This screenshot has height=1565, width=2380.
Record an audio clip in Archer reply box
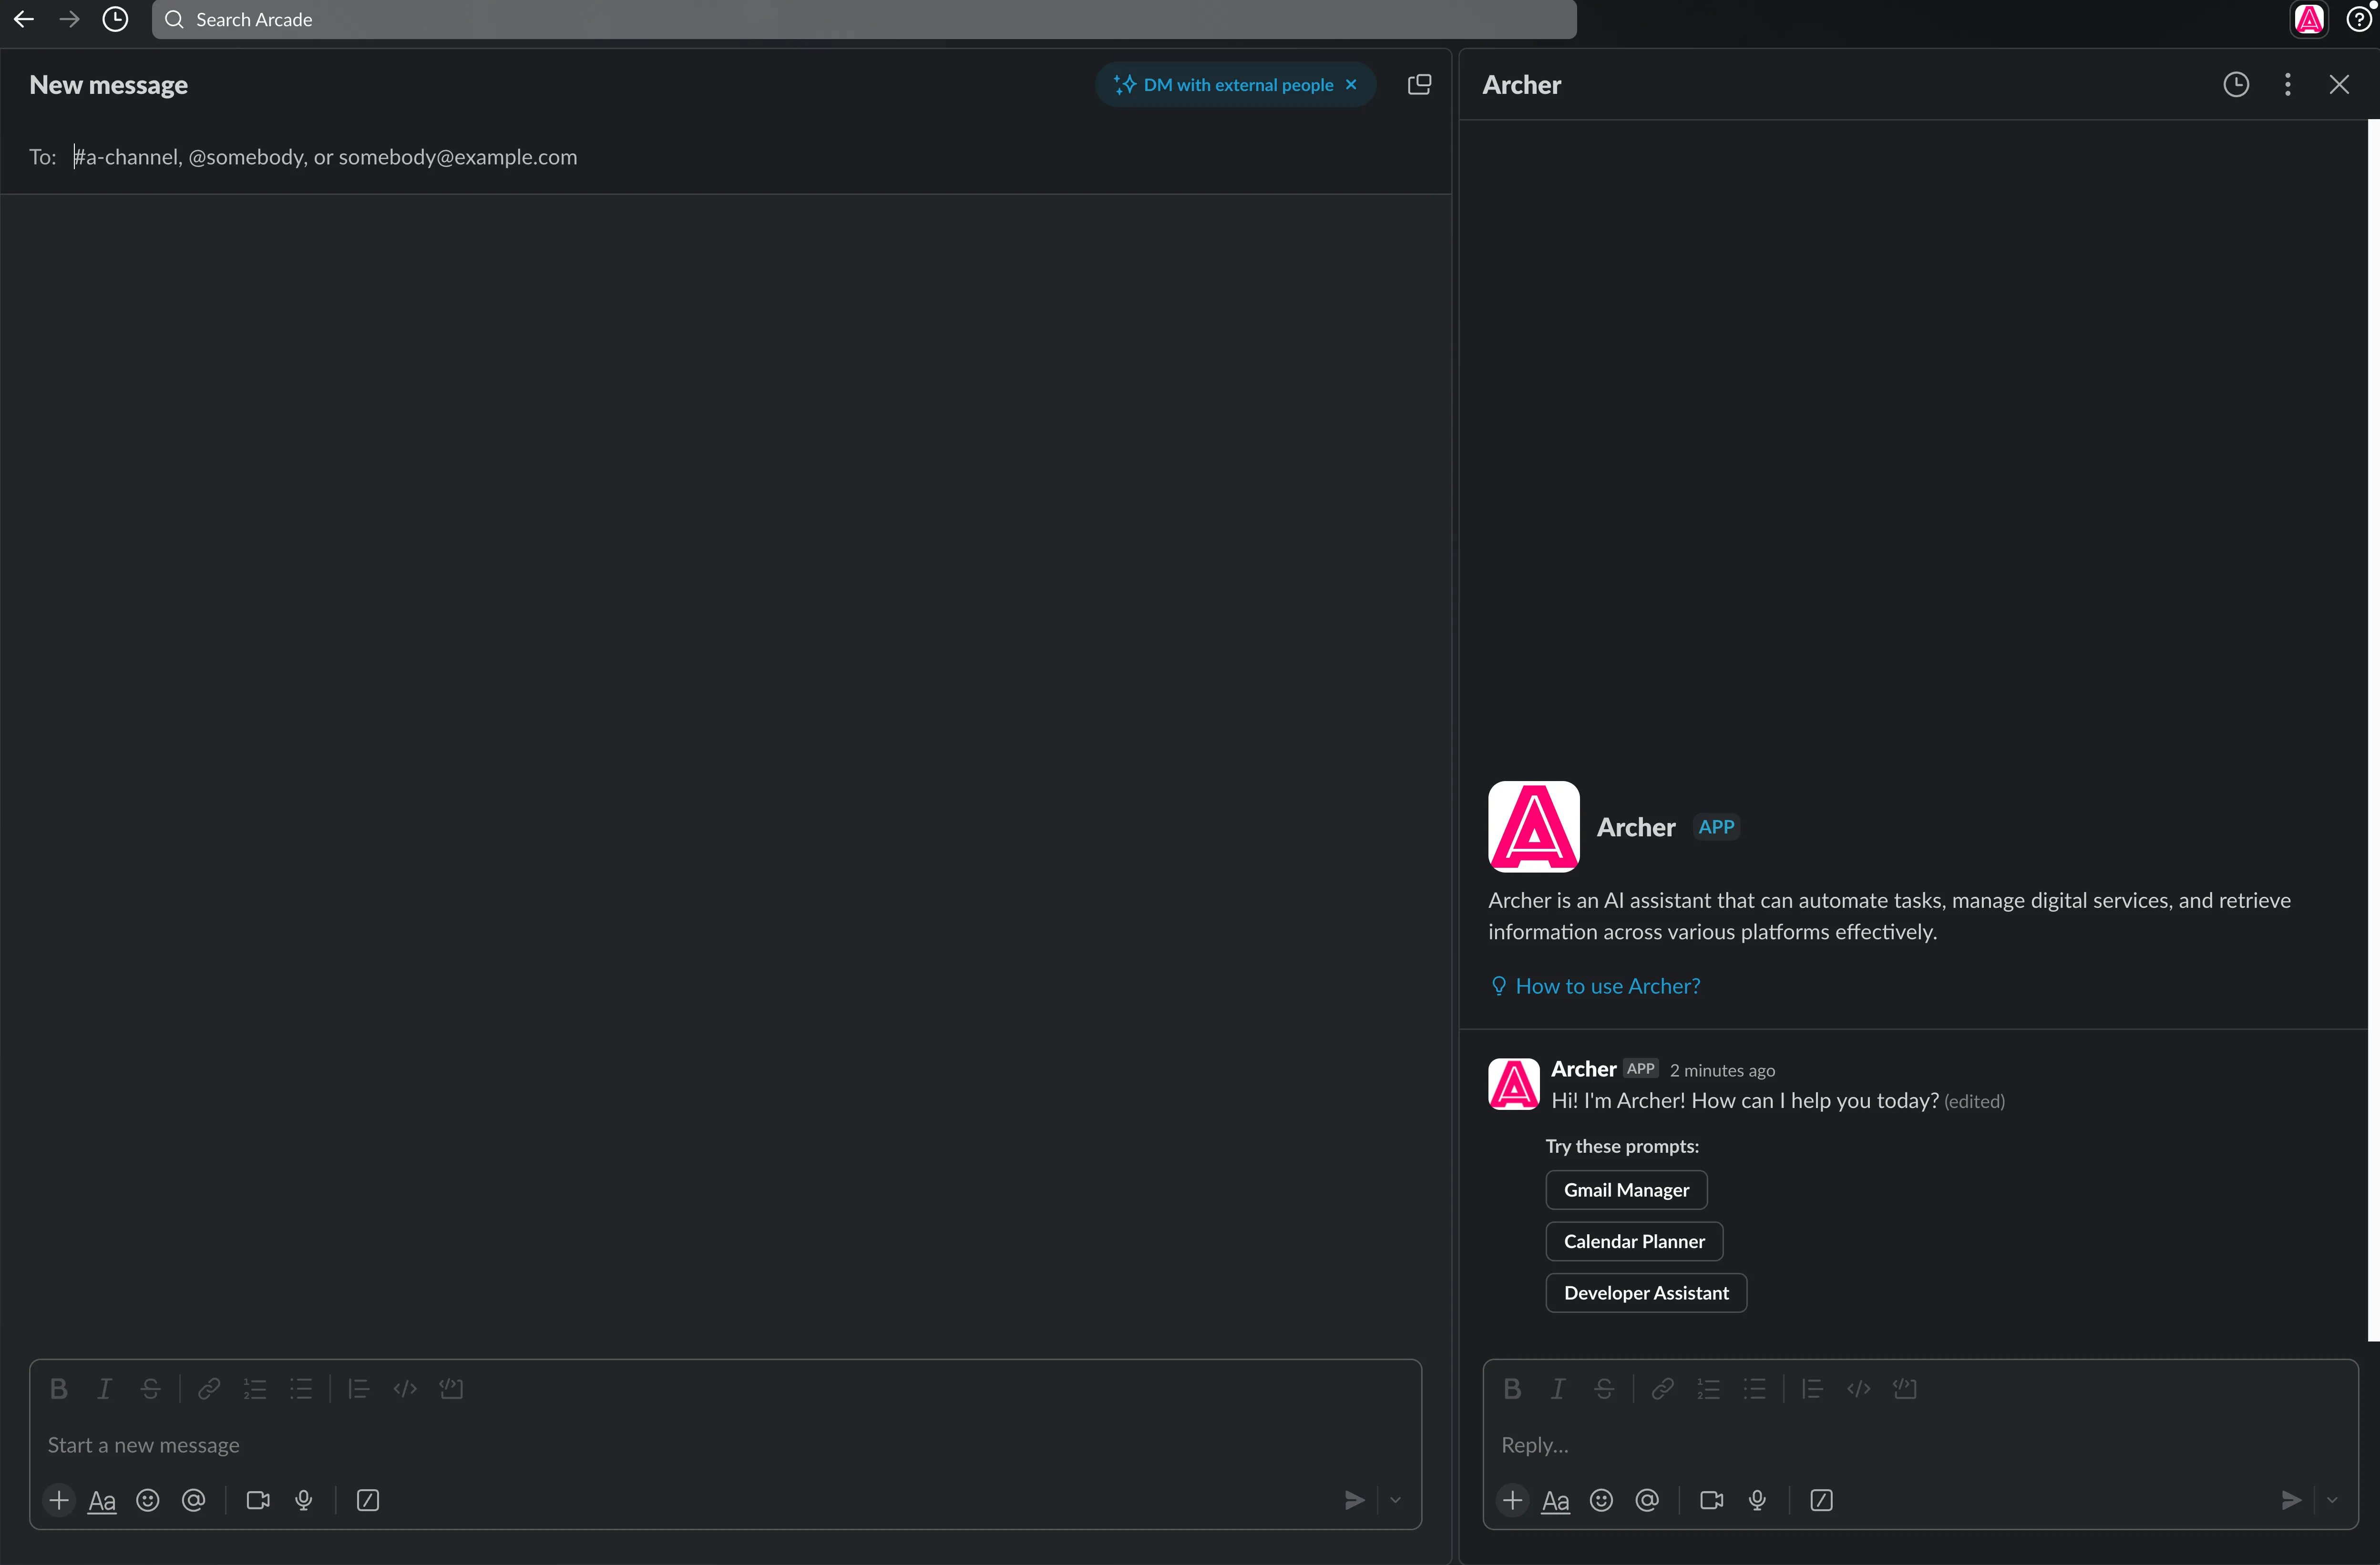(1757, 1500)
